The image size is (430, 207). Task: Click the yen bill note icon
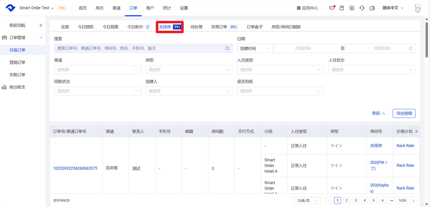[352, 8]
